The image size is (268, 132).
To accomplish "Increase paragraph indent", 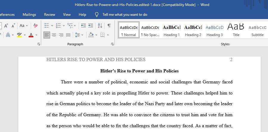I will tap(91, 26).
